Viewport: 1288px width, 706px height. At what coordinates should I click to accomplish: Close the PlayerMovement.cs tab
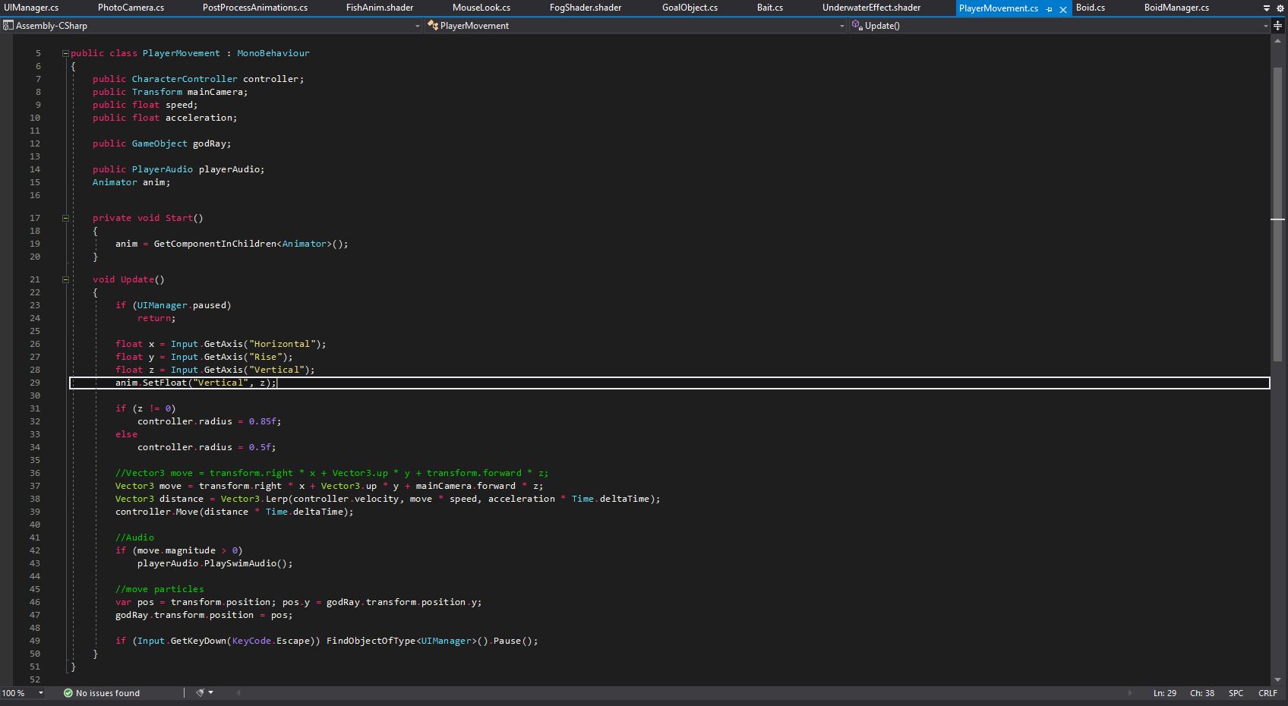tap(1062, 9)
